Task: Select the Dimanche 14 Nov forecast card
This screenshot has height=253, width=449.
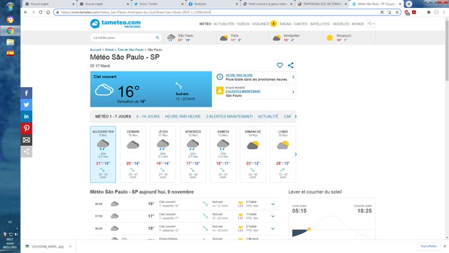Action: tap(253, 155)
